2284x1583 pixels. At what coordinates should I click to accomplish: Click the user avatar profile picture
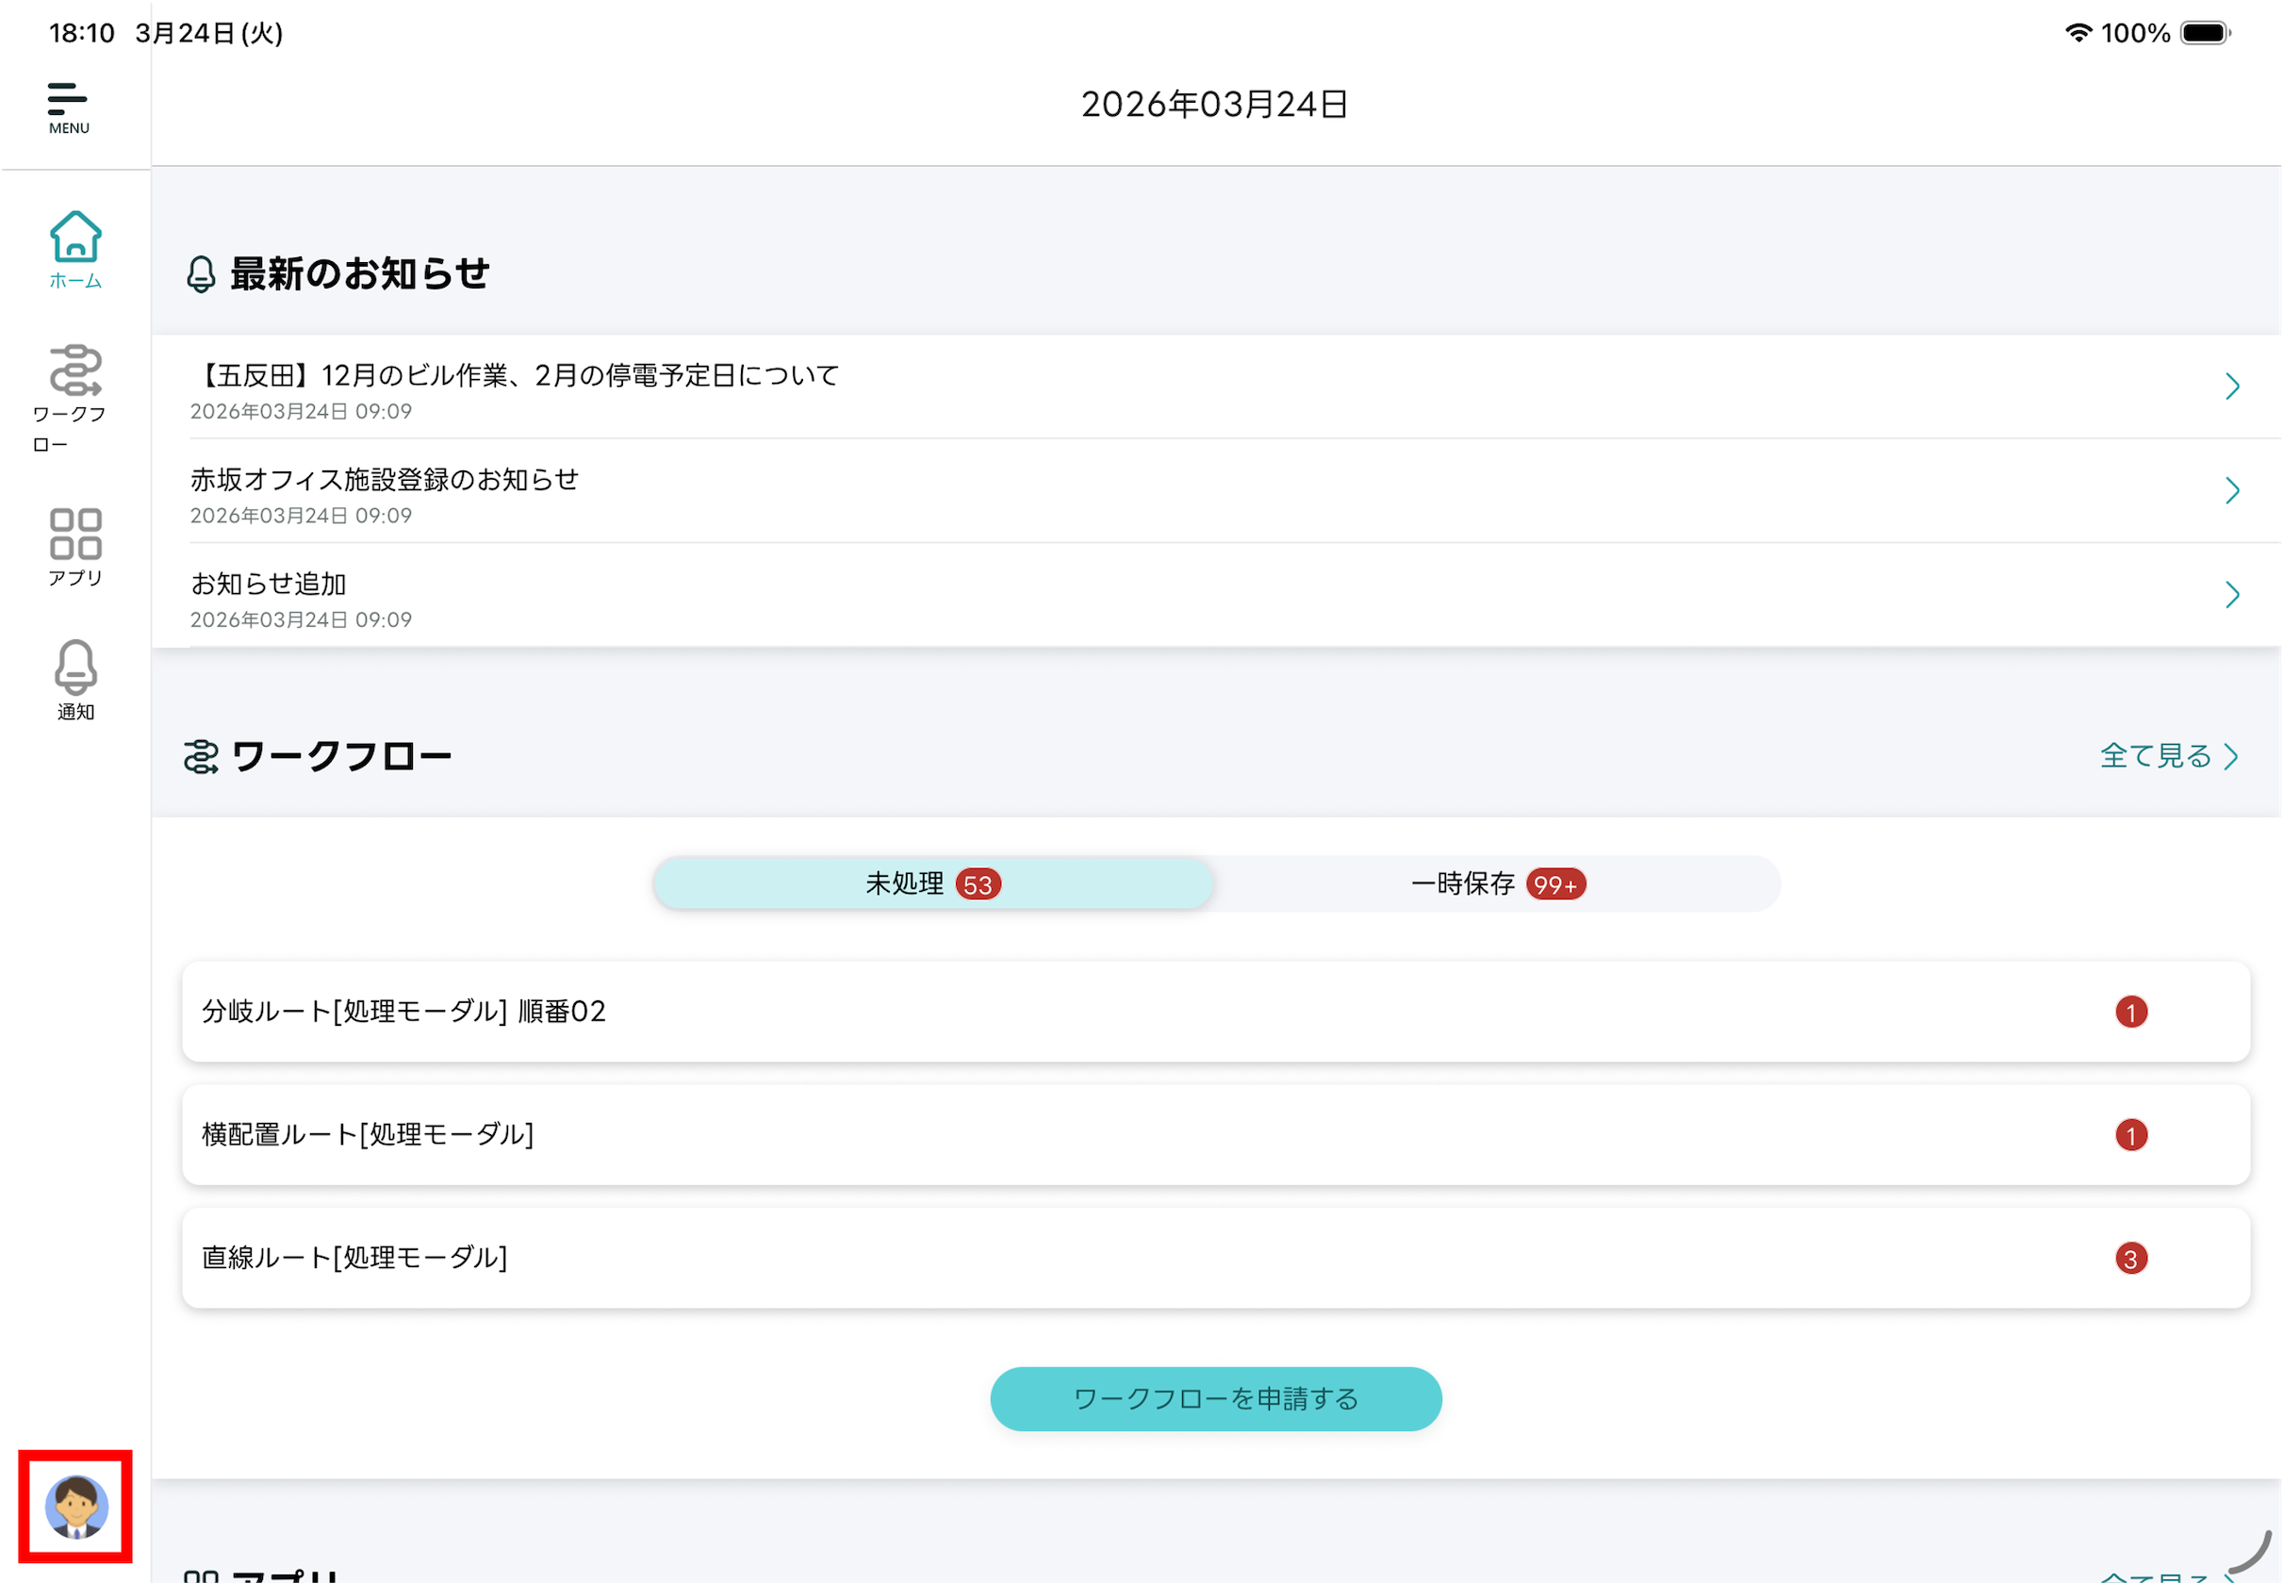(75, 1506)
